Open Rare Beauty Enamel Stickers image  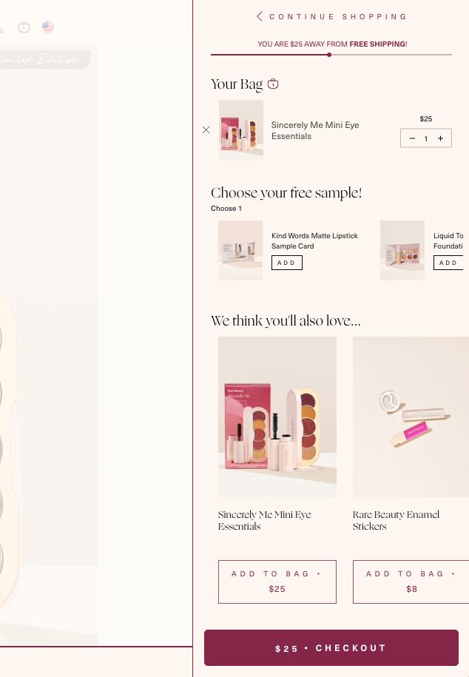coord(411,417)
